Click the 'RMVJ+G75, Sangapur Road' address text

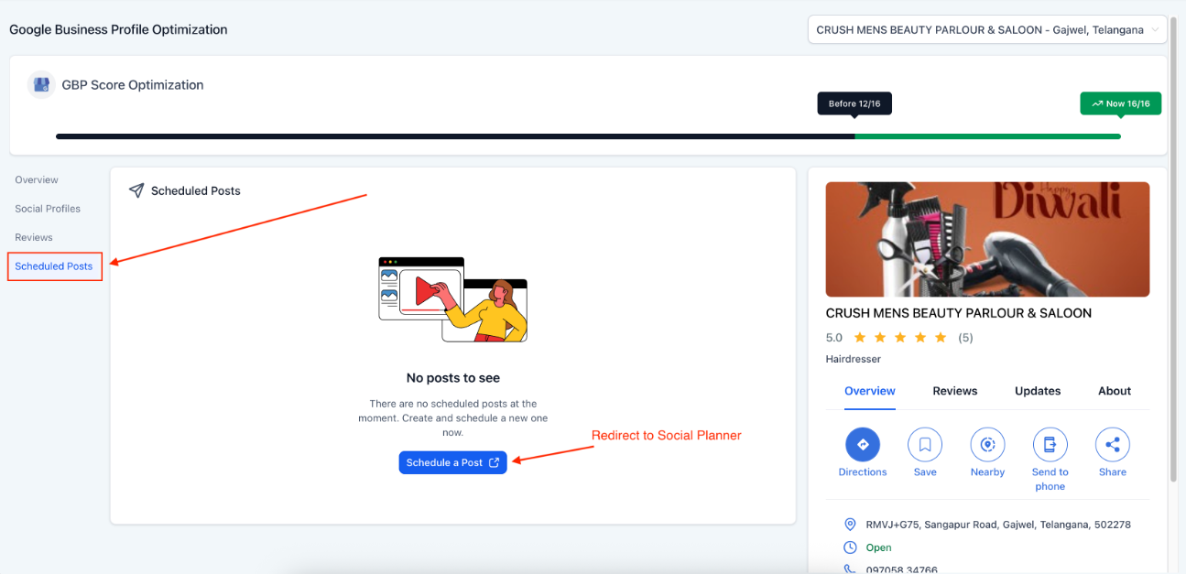click(x=998, y=525)
